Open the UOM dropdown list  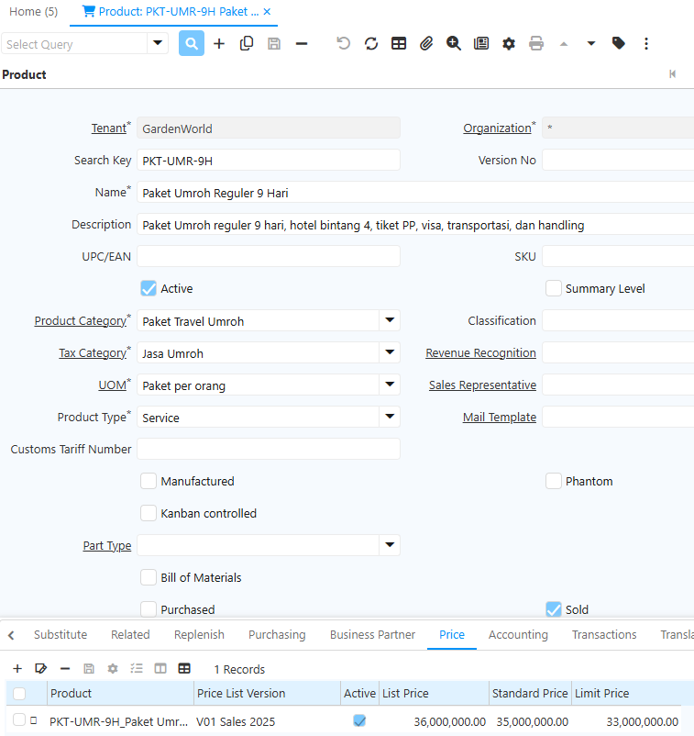(x=390, y=385)
